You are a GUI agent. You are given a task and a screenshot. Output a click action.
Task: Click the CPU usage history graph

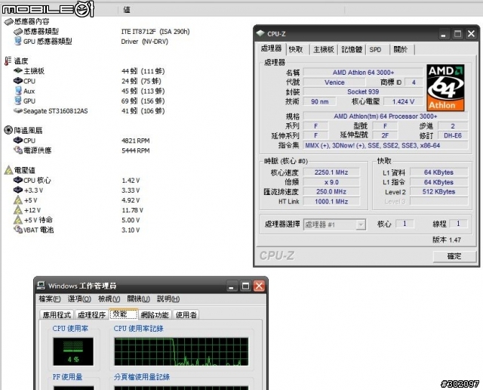181,351
